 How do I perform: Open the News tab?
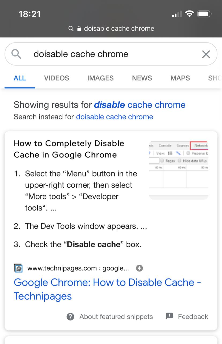coord(142,78)
